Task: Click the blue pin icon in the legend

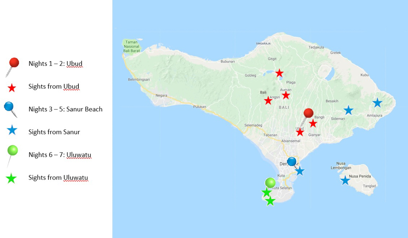Action: [x=10, y=108]
